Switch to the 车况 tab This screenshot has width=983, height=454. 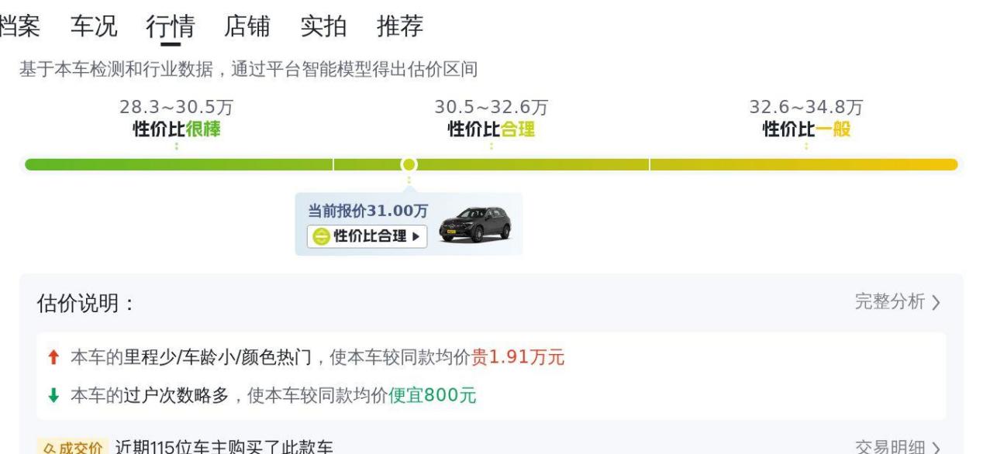coord(94,27)
